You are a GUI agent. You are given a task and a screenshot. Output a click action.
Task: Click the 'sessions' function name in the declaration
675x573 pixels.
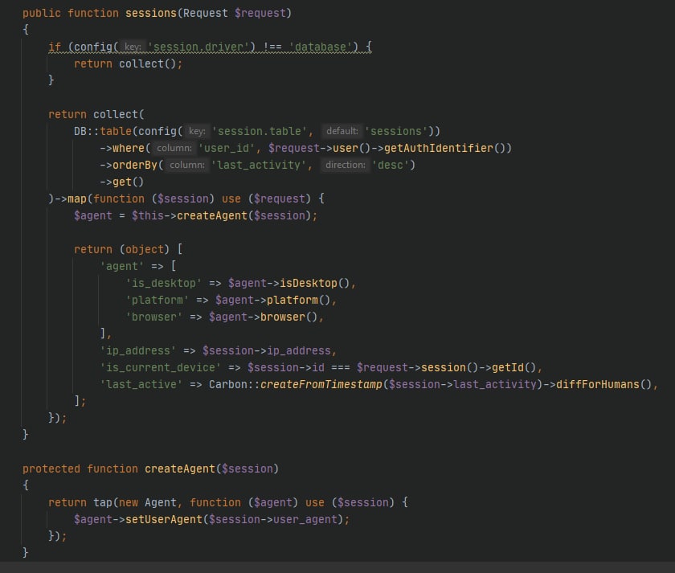click(151, 14)
